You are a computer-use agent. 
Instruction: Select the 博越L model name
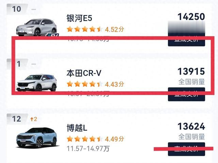click(77, 128)
